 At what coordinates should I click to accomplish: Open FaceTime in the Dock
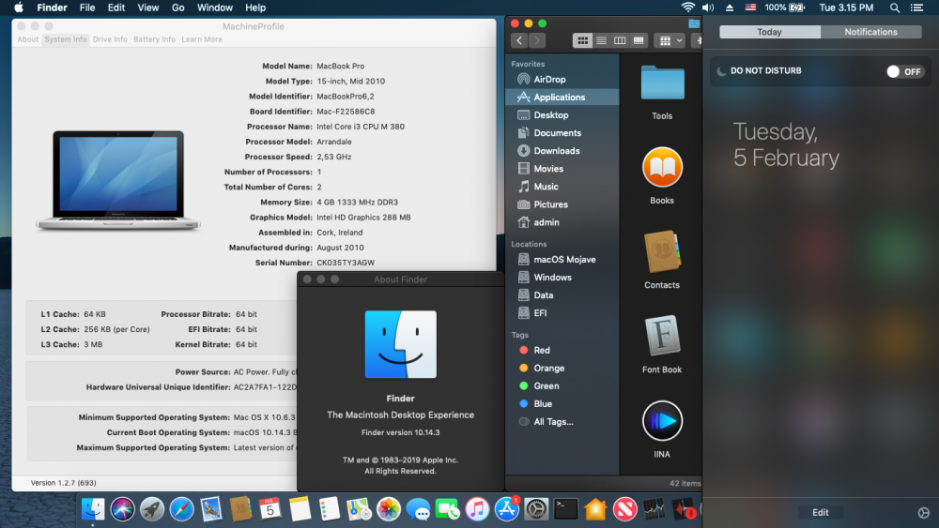click(x=447, y=509)
